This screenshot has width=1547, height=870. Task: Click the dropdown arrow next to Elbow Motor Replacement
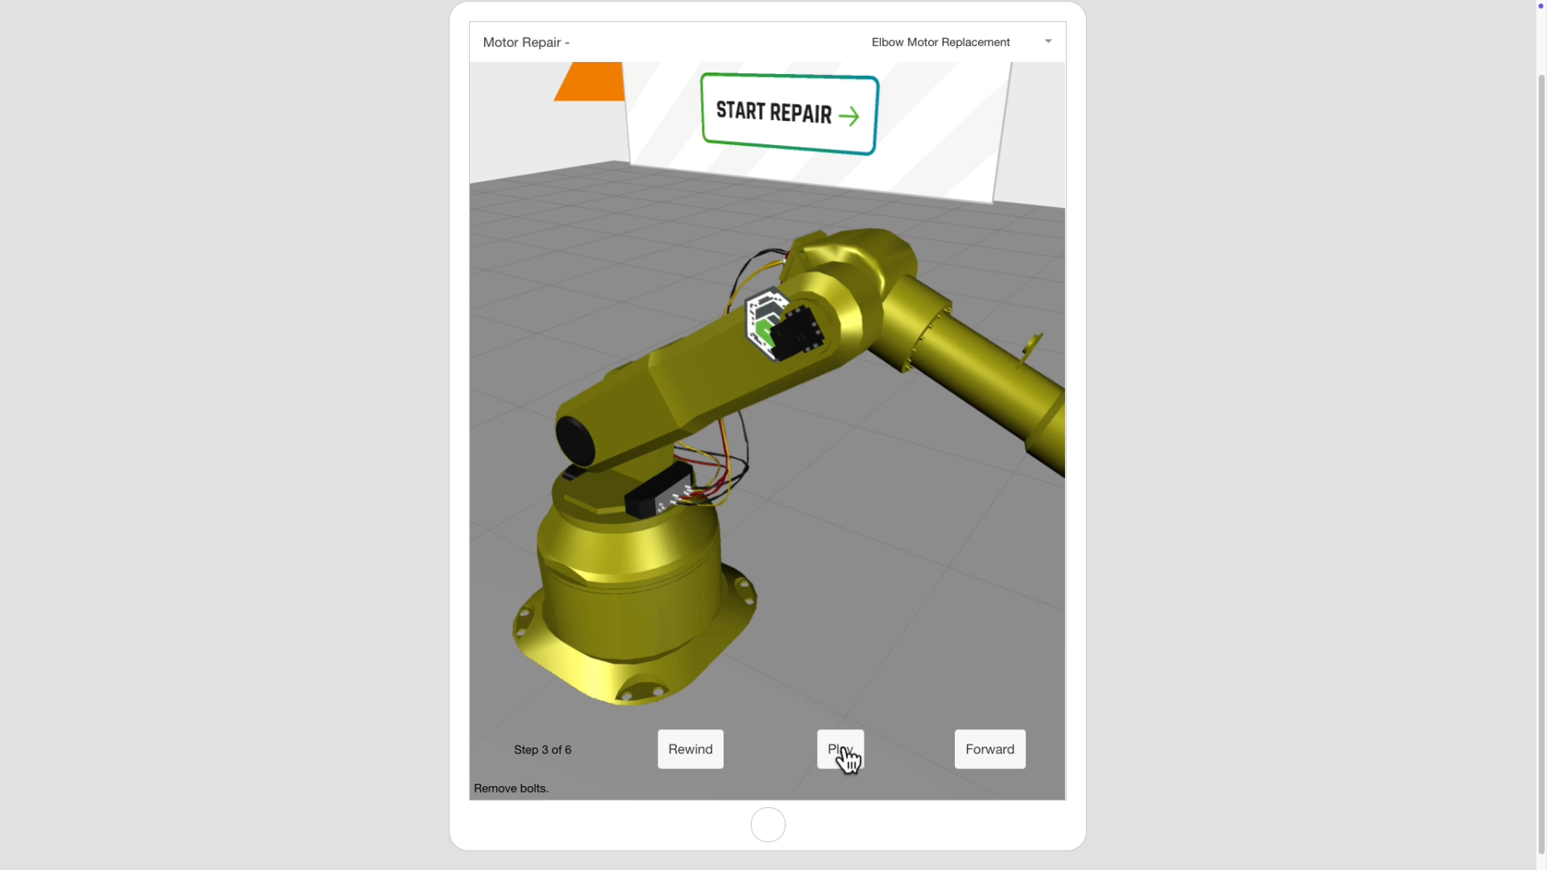(x=1047, y=41)
